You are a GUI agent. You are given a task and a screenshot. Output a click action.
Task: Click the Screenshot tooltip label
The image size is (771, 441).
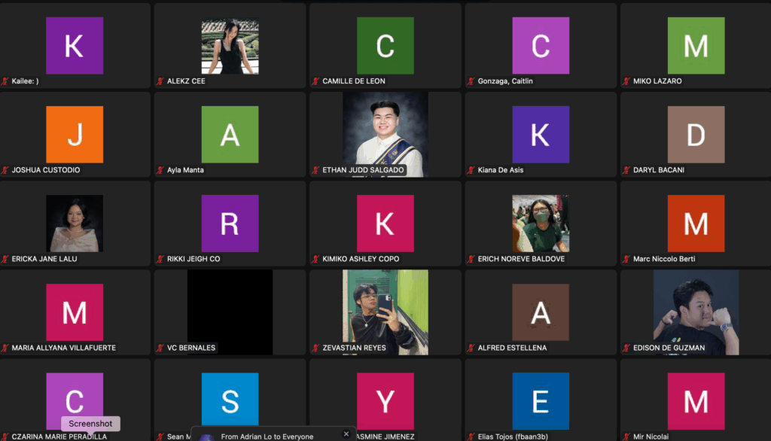click(90, 424)
